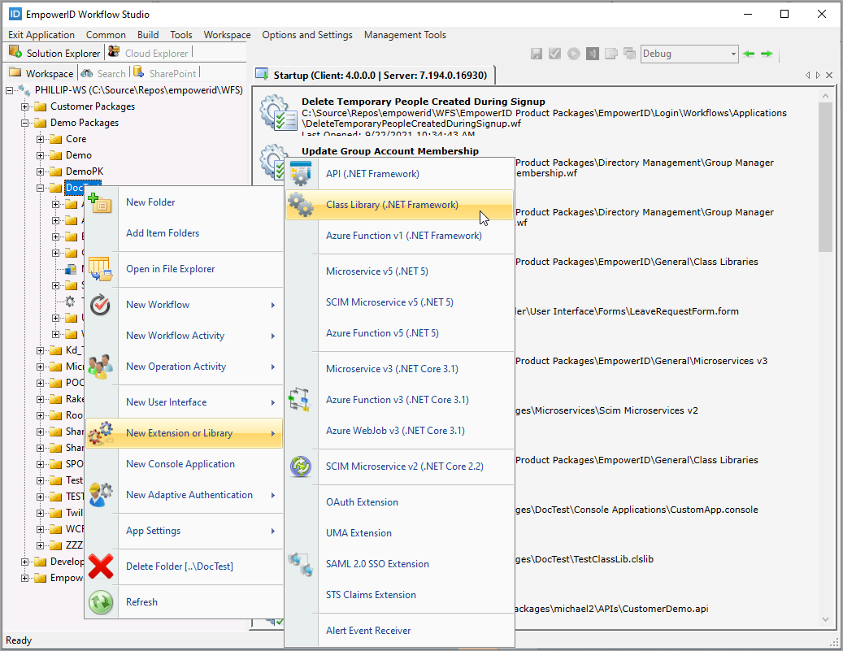The height and width of the screenshot is (651, 843).
Task: Click the Open in File Explorer icon
Action: [101, 269]
